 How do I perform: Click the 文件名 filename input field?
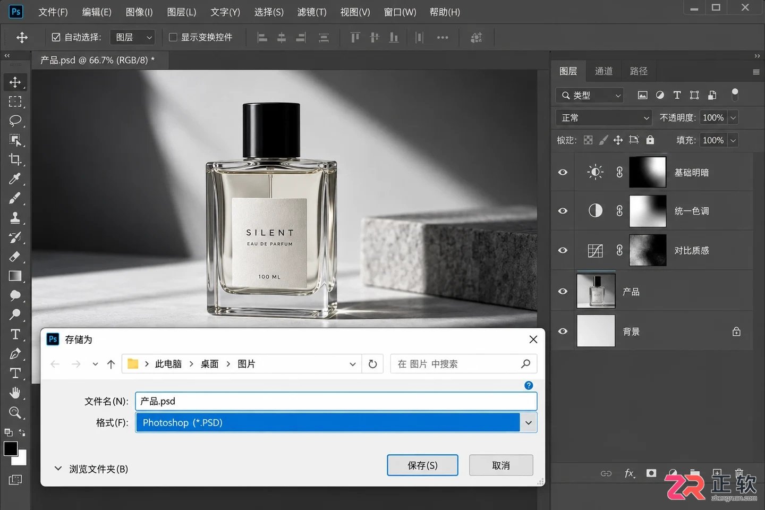pyautogui.click(x=336, y=401)
